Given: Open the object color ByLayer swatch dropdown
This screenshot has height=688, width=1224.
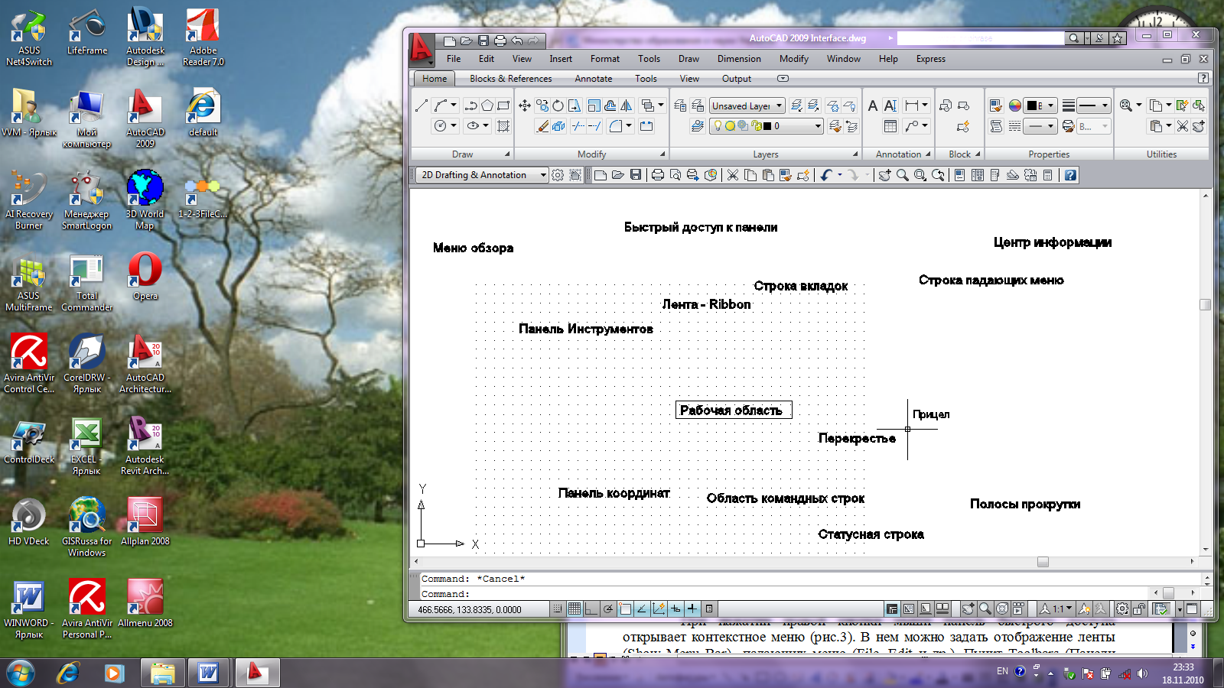Looking at the screenshot, I should tap(1040, 105).
